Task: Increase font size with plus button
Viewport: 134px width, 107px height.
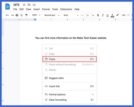Action: point(93,15)
